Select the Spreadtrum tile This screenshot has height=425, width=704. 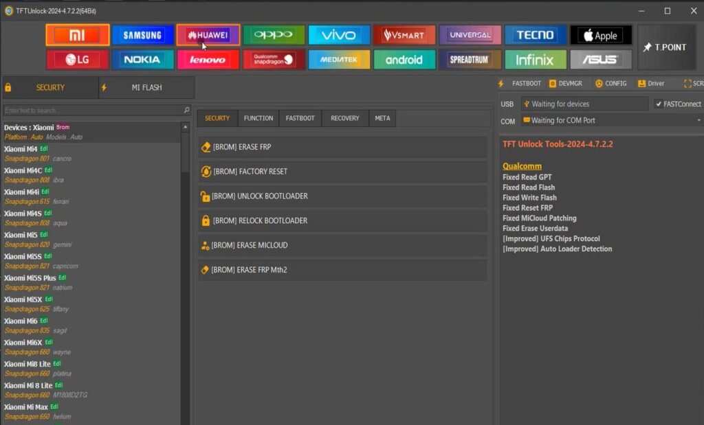[470, 60]
